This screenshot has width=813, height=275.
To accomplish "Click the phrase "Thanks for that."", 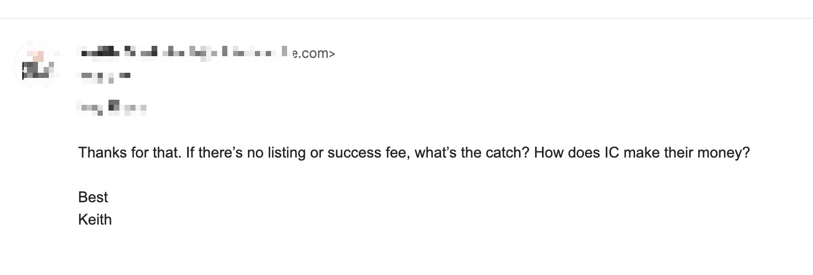I will click(130, 153).
